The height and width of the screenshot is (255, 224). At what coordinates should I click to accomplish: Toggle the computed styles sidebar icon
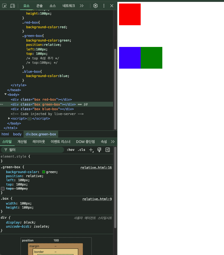[108, 150]
